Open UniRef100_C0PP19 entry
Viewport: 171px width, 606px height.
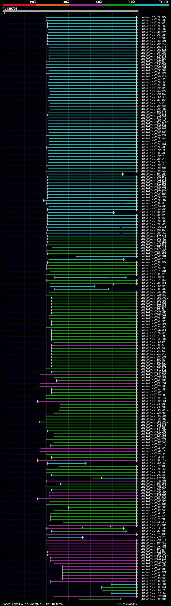(x=153, y=76)
